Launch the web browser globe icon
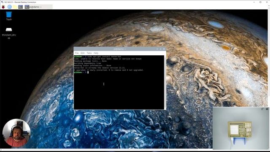The image size is (270, 152). click(x=9, y=7)
